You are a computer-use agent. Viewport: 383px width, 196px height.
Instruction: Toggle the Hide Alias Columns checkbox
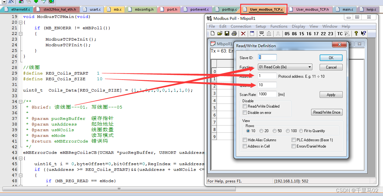pos(245,140)
